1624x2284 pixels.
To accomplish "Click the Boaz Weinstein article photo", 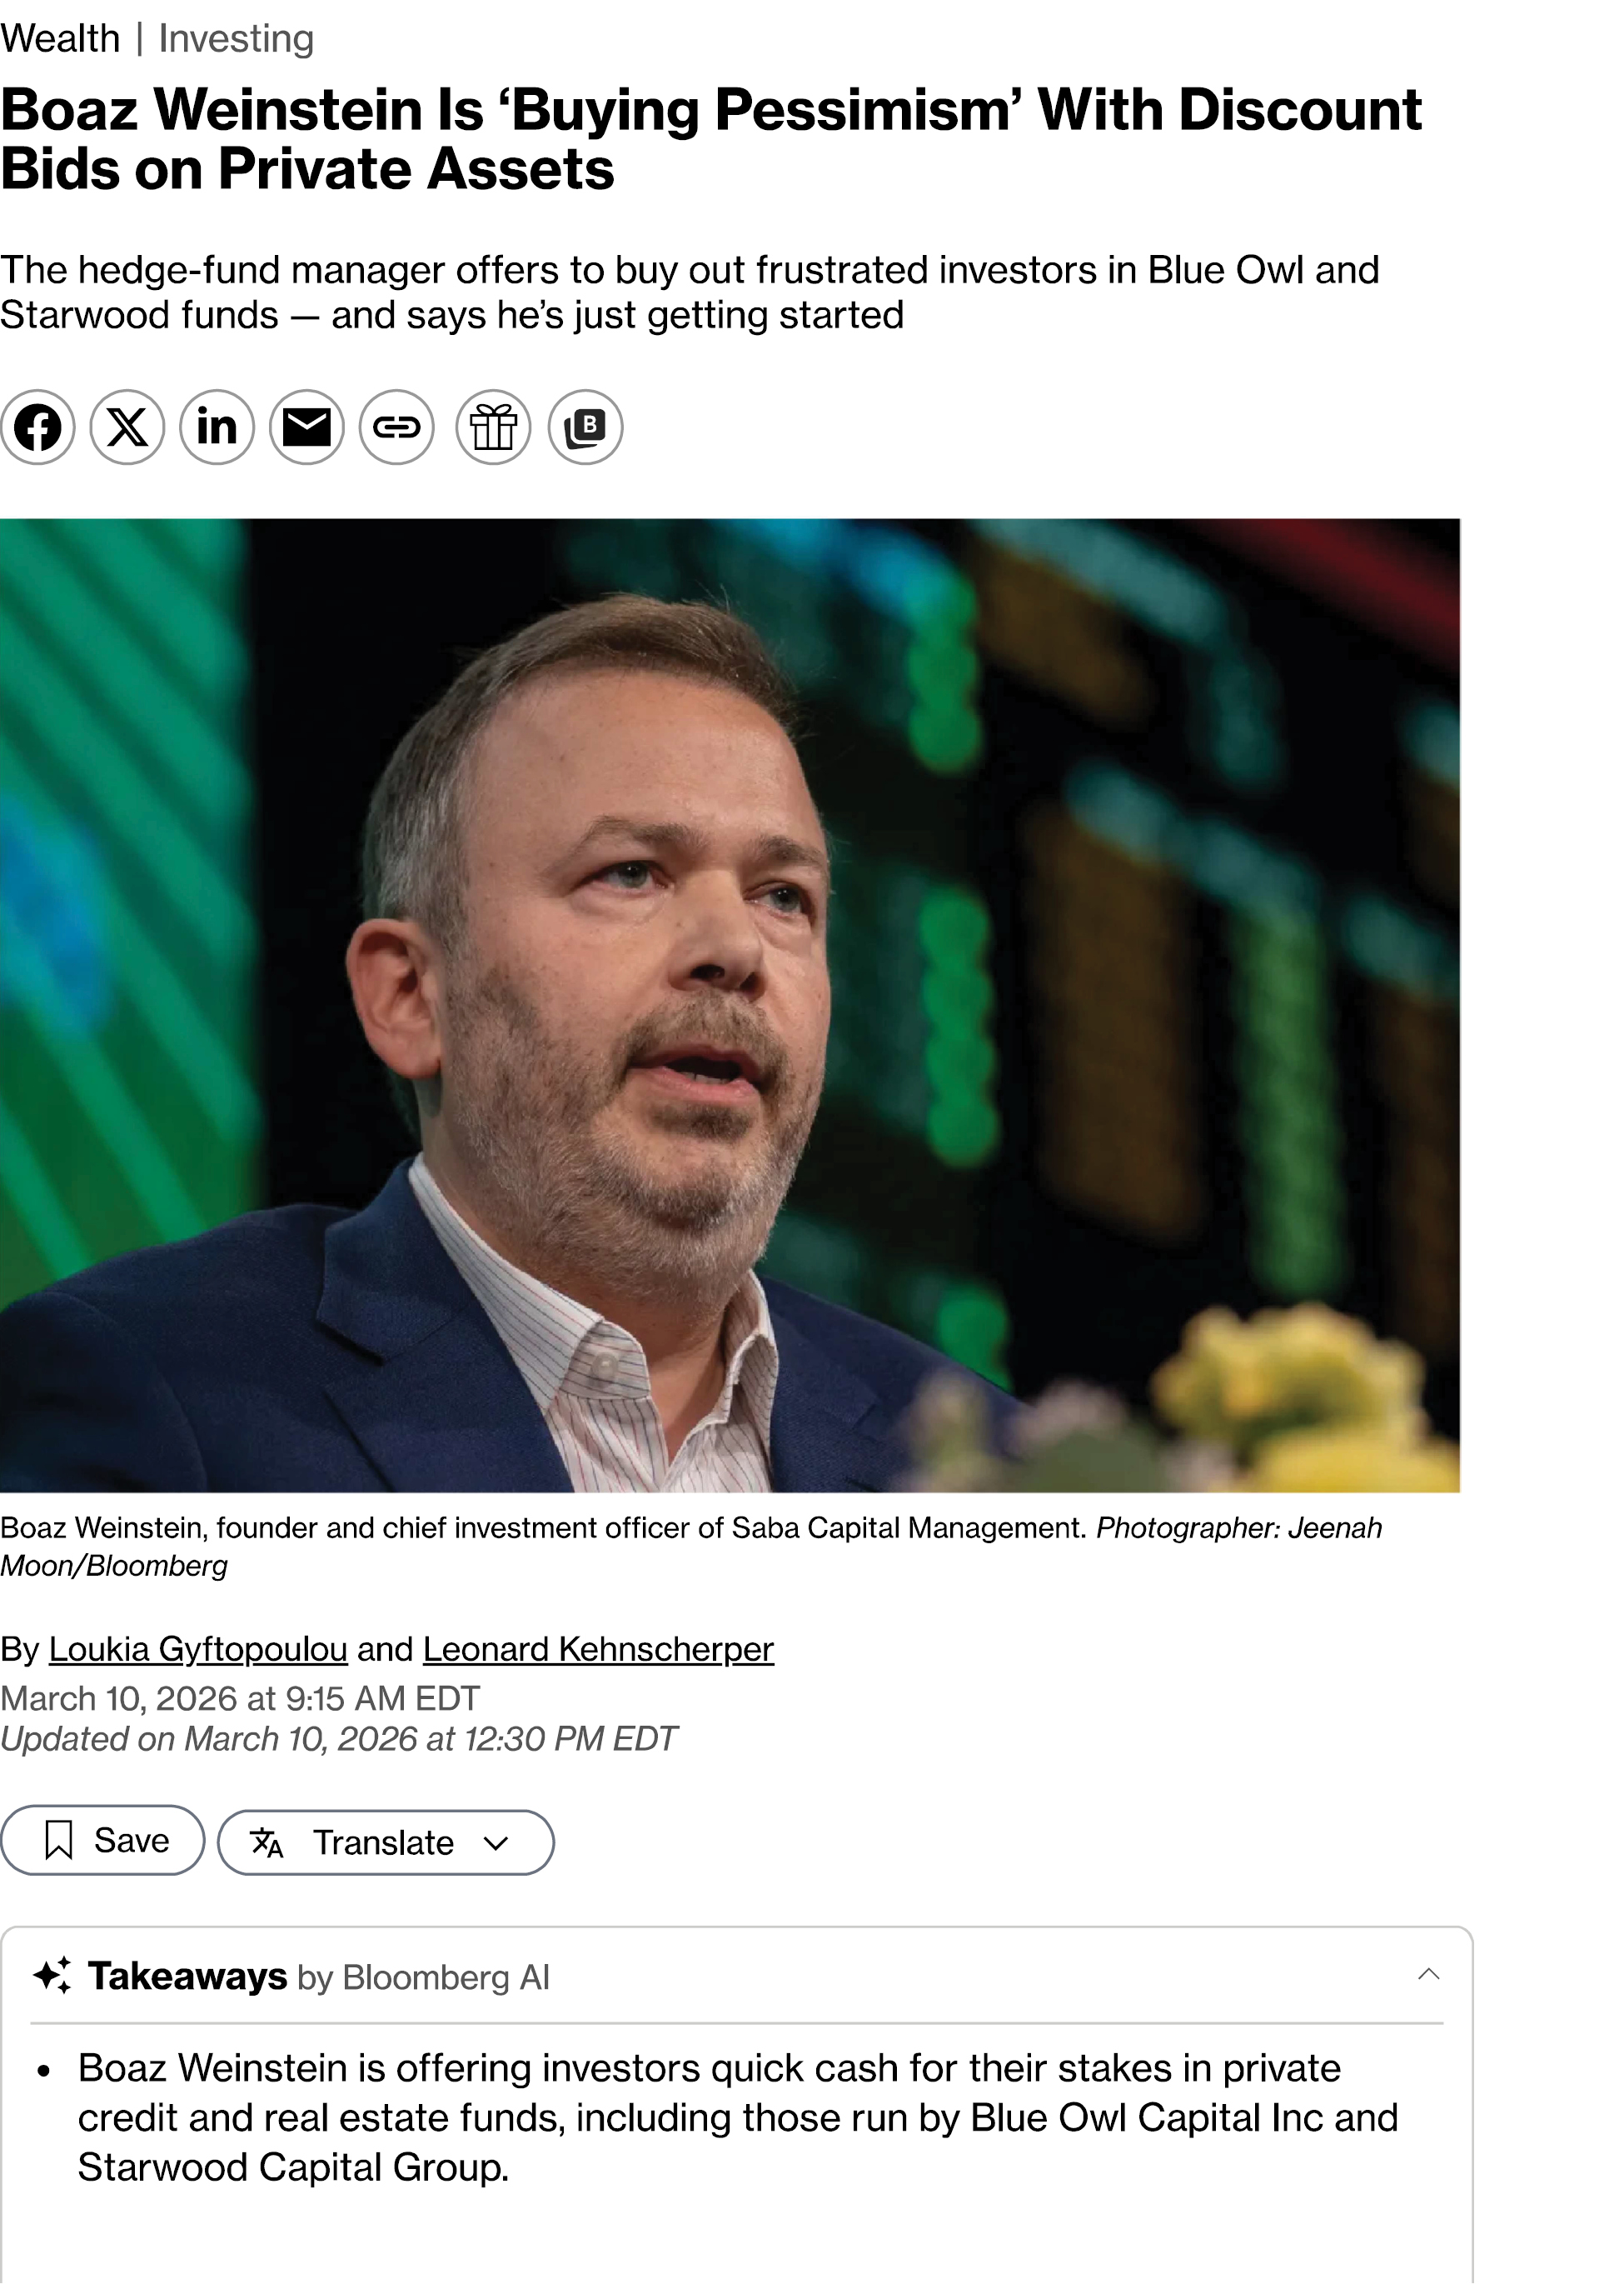I will pyautogui.click(x=730, y=1004).
